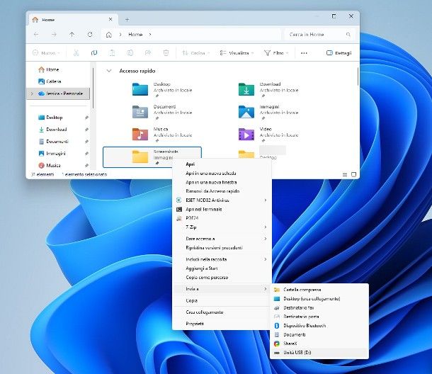432x374 pixels.
Task: Open the Filtro dropdown
Action: pyautogui.click(x=276, y=52)
